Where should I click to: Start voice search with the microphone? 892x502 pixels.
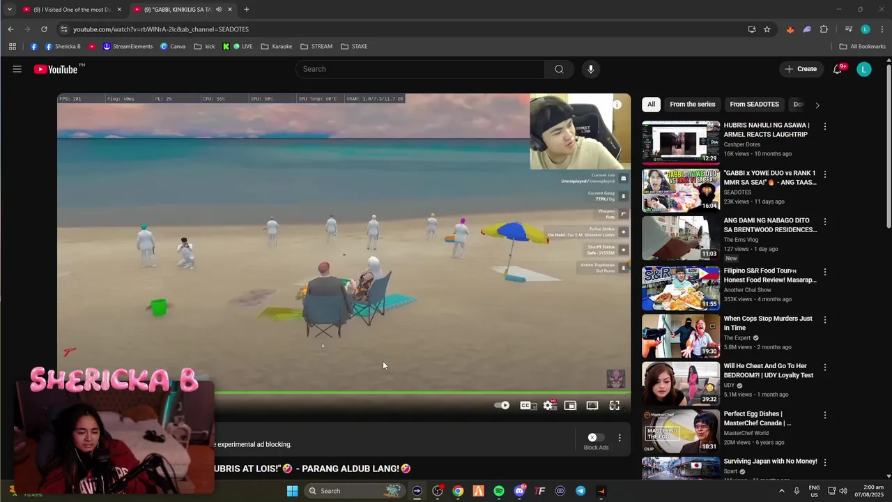click(590, 69)
